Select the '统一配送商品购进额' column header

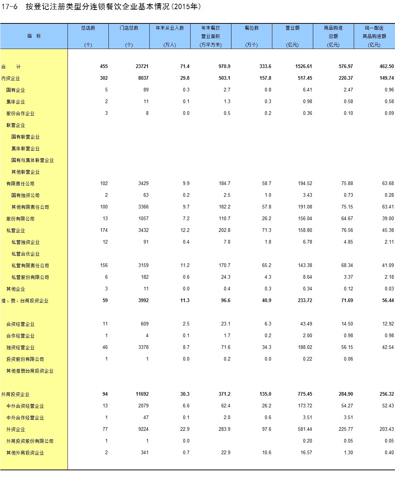point(374,36)
